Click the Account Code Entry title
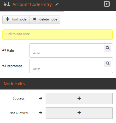Viewport: 116px width, 123px height. tap(32, 4)
